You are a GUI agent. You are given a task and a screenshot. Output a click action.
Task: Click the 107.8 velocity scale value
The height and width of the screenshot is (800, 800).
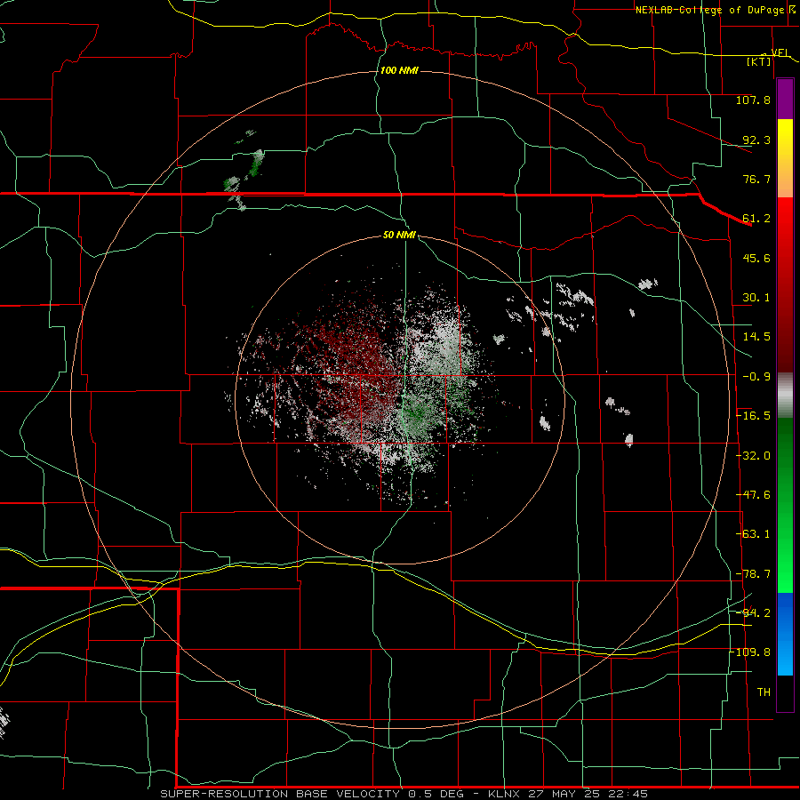[x=753, y=100]
